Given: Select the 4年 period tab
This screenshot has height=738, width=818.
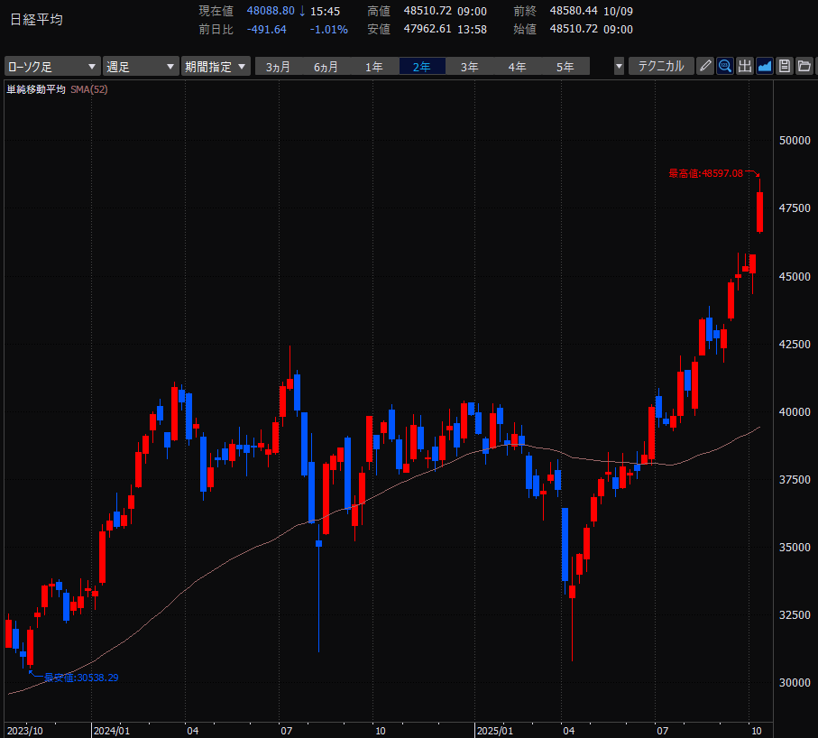Looking at the screenshot, I should coord(518,67).
